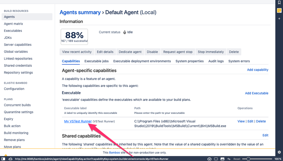Image resolution: width=283 pixels, height=161 pixels.
Task: Go to Agents summary breadcrumb link
Action: tap(80, 12)
